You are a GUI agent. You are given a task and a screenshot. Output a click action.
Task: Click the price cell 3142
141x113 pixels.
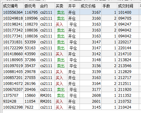[x=96, y=54]
